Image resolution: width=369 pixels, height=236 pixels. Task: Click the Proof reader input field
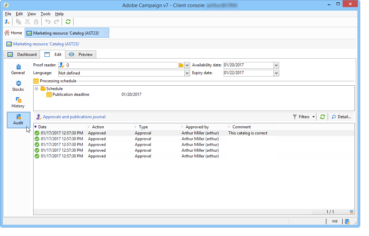118,65
